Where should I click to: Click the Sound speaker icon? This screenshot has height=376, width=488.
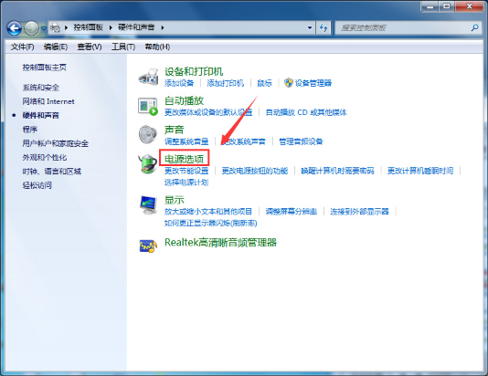[x=148, y=134]
